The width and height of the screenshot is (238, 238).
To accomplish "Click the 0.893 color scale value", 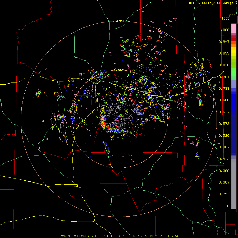I will click(224, 53).
